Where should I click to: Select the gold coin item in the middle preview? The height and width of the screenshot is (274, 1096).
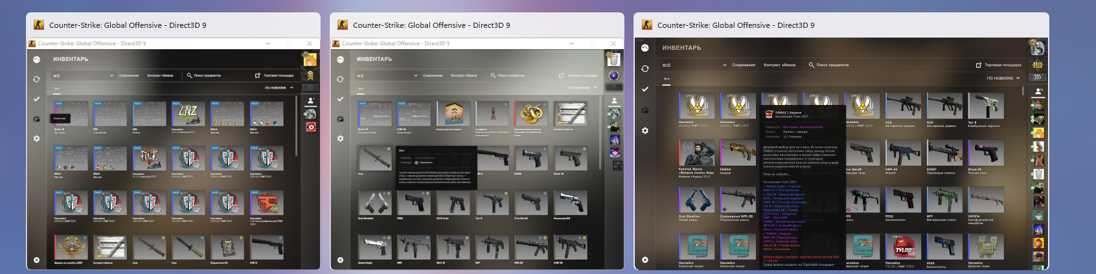click(x=531, y=113)
